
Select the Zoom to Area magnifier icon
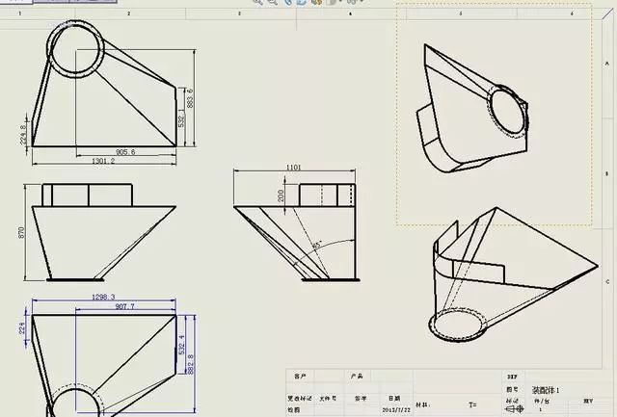pos(273,3)
